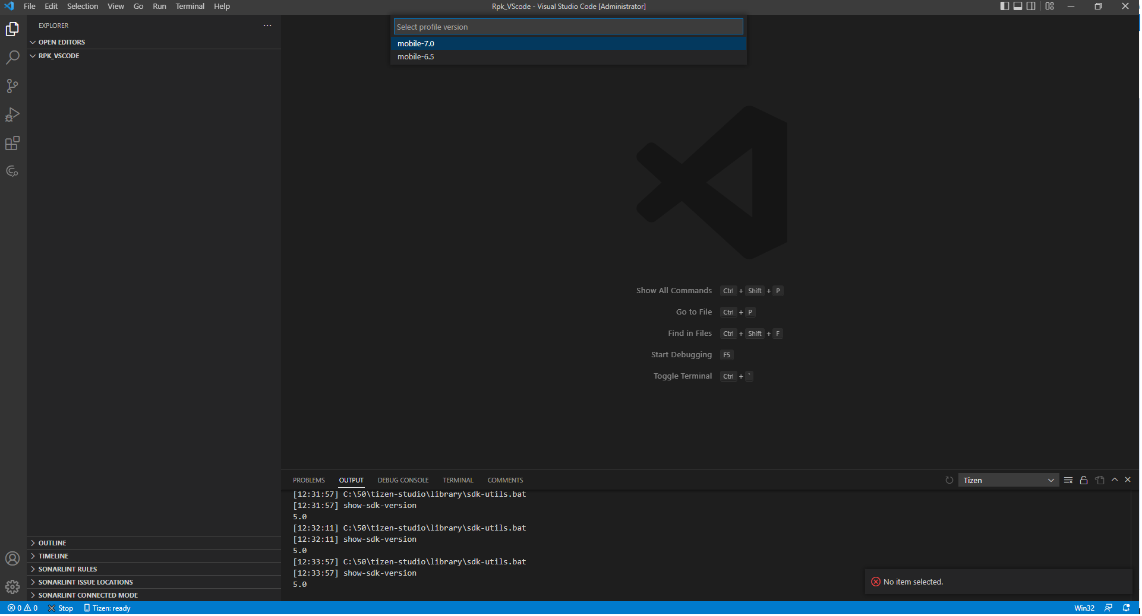1142x616 pixels.
Task: Toggle the output auto-scroll lock
Action: coord(1084,480)
